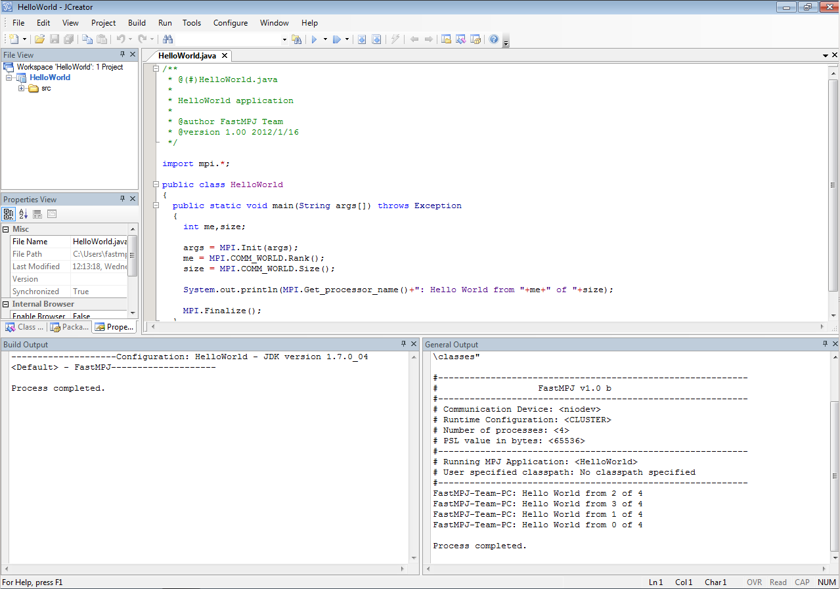This screenshot has width=840, height=589.
Task: Click the Synchronized True property value
Action: coord(99,292)
